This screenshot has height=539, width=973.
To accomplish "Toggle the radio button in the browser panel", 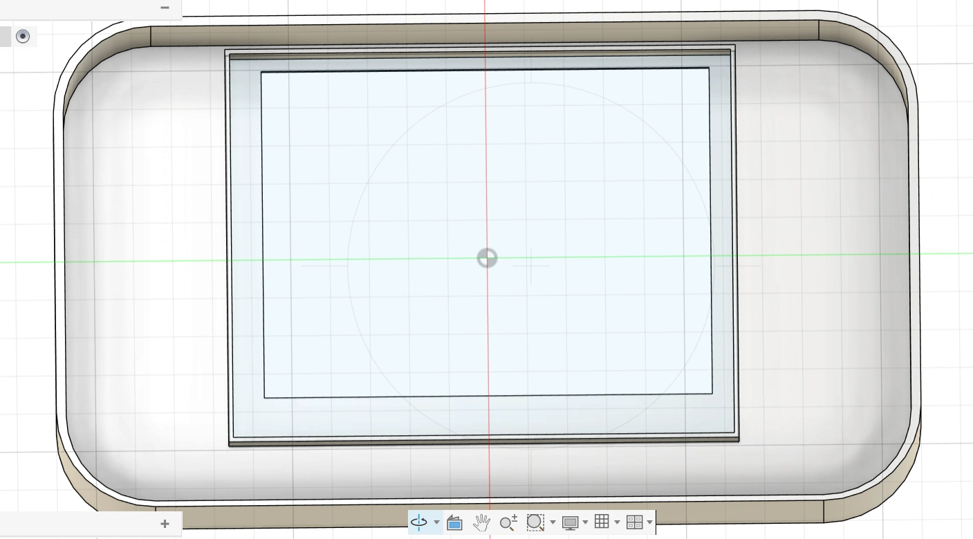I will pos(23,36).
